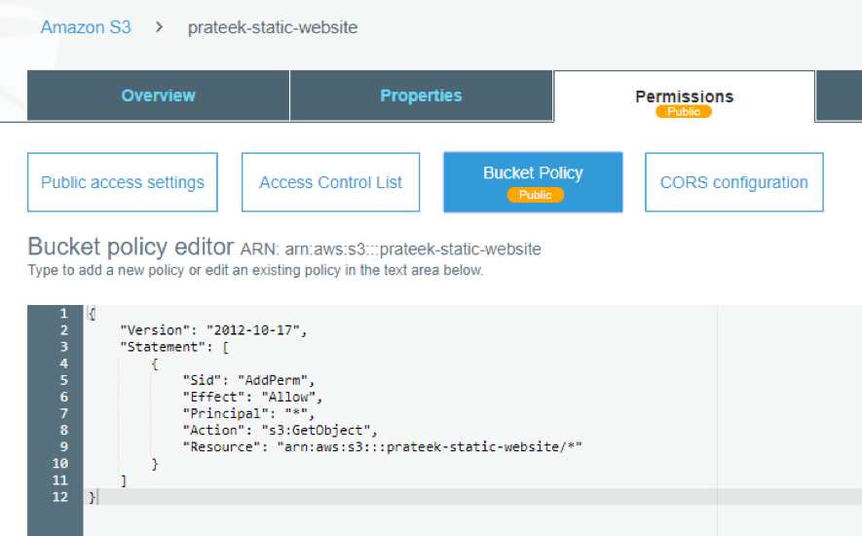
Task: Click the prateek-static-website breadcrumb
Action: pyautogui.click(x=273, y=27)
